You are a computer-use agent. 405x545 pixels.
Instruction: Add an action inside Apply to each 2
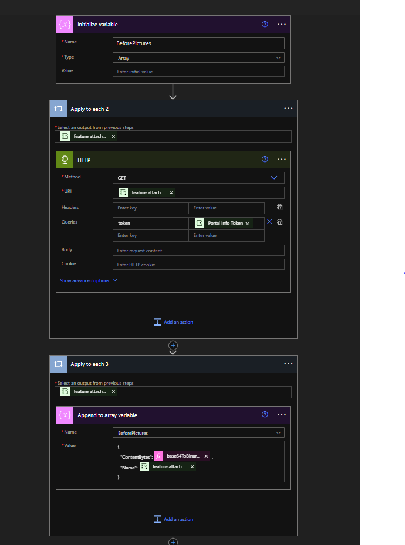[174, 322]
